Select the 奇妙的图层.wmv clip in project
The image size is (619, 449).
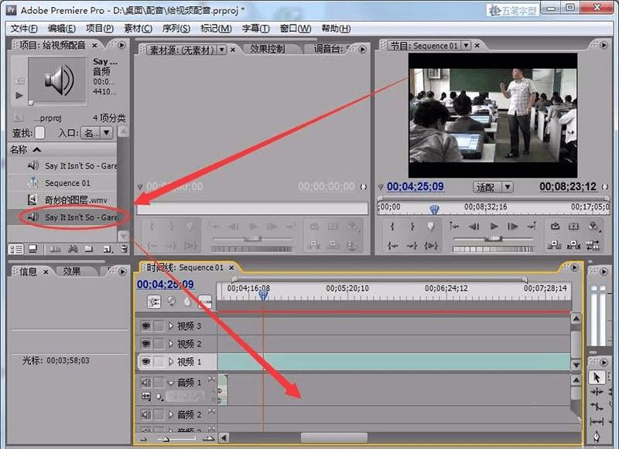tap(76, 200)
